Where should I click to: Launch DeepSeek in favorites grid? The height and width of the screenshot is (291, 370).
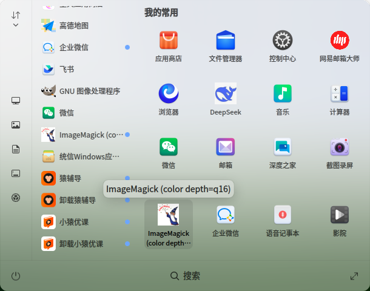point(226,93)
